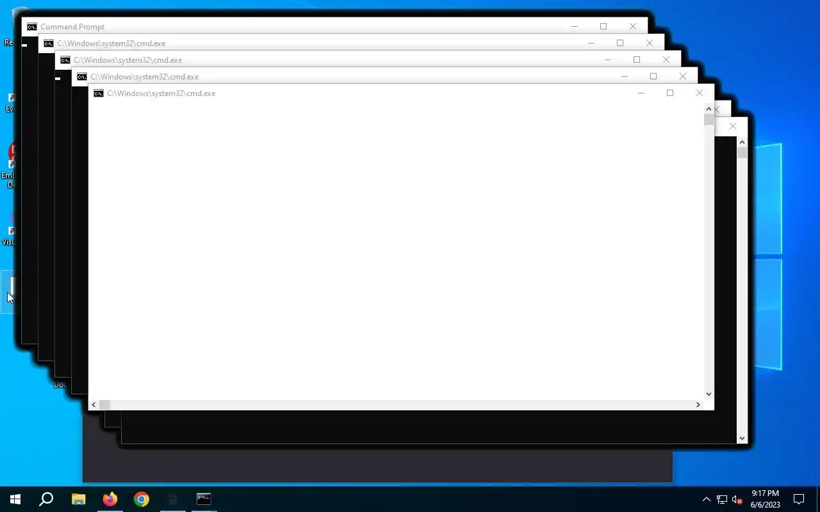This screenshot has width=820, height=512.
Task: Click the muted volume tray icon
Action: [737, 499]
